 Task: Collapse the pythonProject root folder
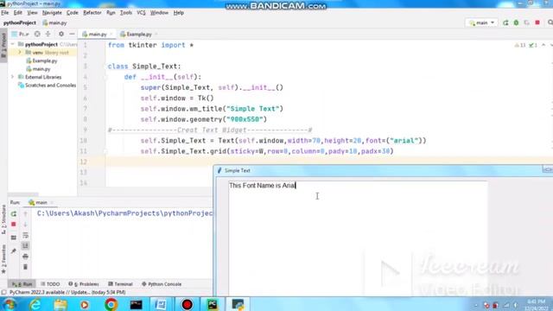13,44
